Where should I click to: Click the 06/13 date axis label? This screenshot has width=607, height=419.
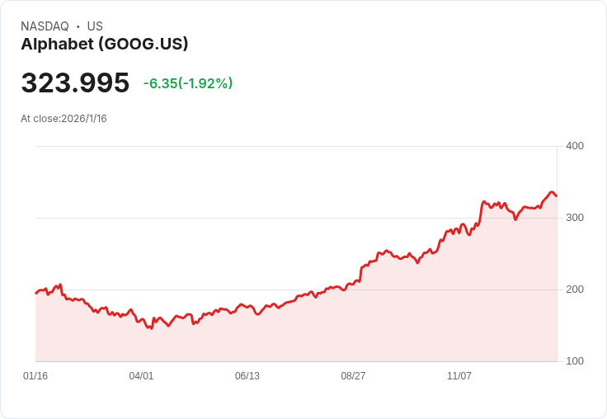(247, 376)
